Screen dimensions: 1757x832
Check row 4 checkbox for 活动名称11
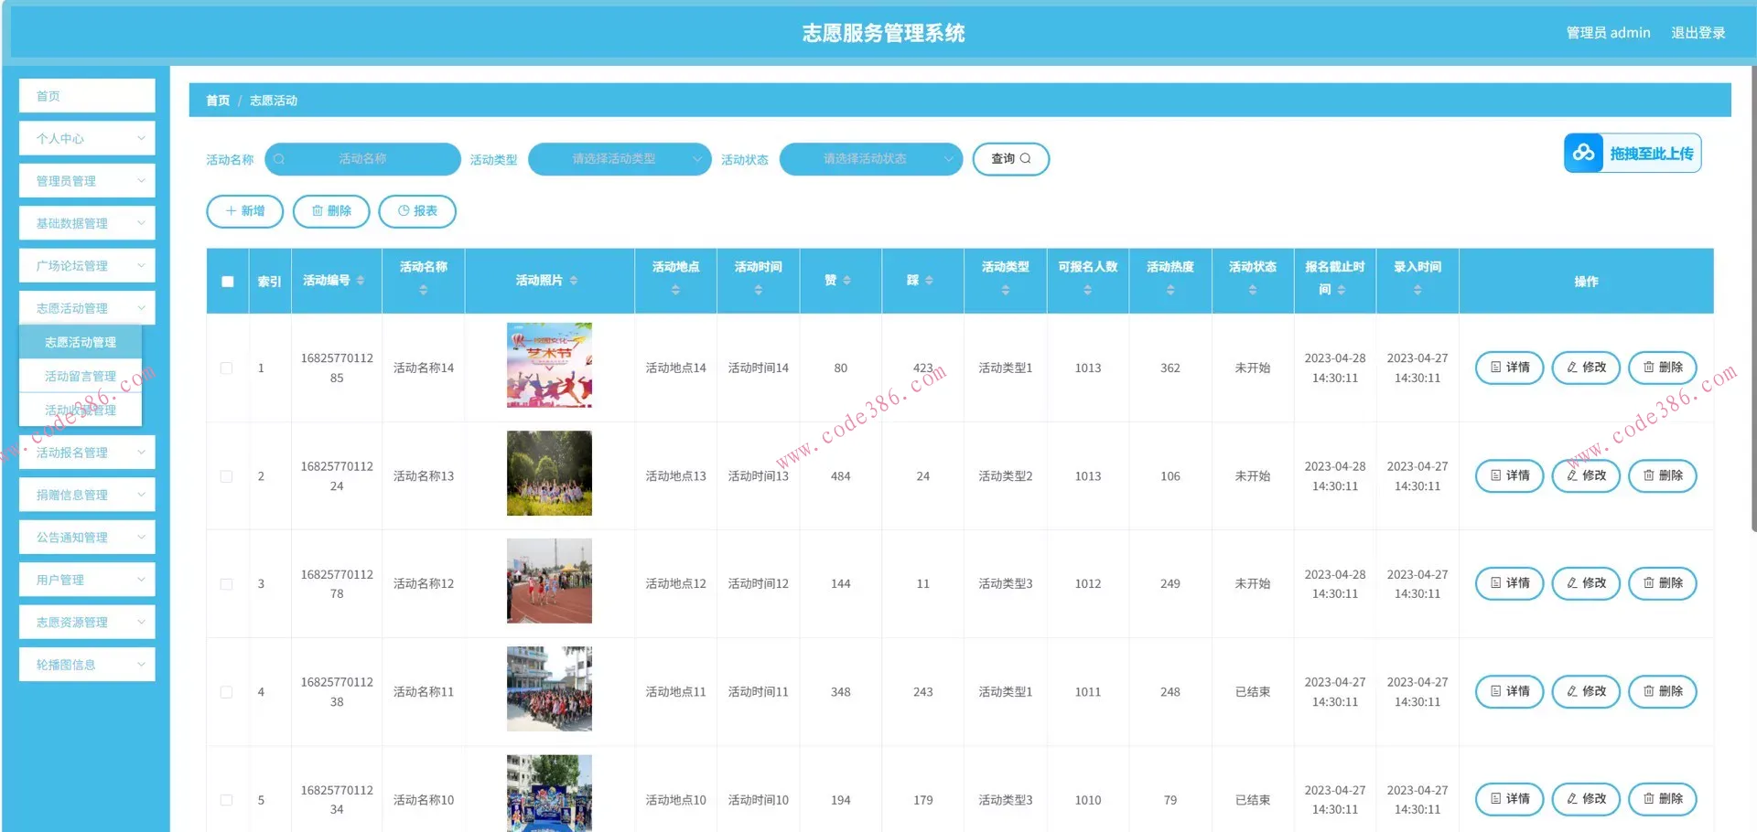(x=226, y=692)
